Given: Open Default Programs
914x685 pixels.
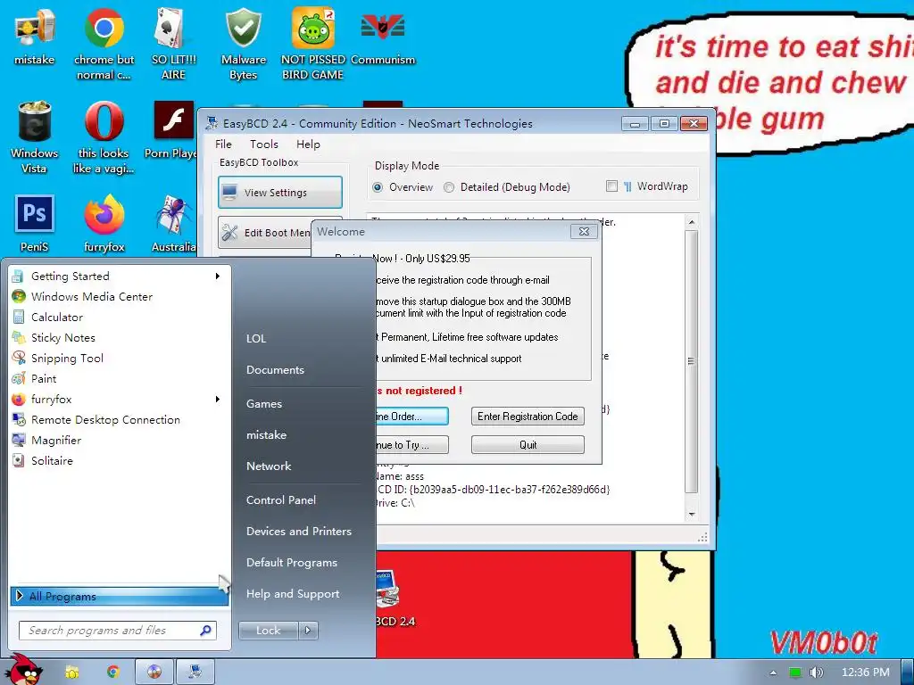Looking at the screenshot, I should (x=292, y=563).
